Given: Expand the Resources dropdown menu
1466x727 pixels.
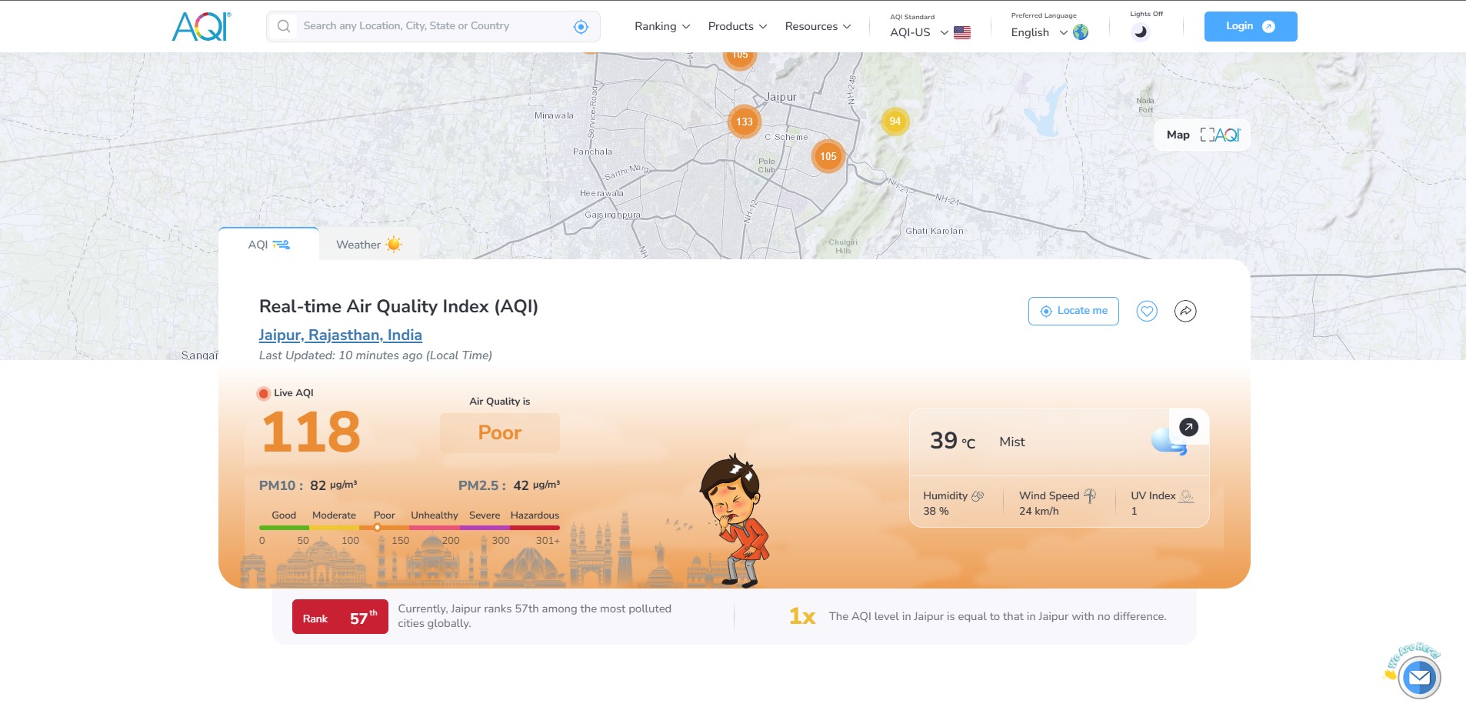Looking at the screenshot, I should (x=818, y=26).
